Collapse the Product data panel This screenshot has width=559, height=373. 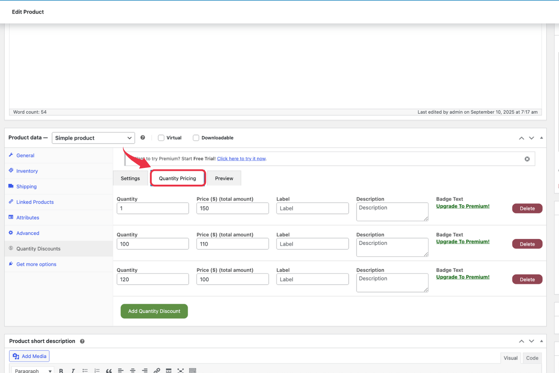pyautogui.click(x=542, y=138)
